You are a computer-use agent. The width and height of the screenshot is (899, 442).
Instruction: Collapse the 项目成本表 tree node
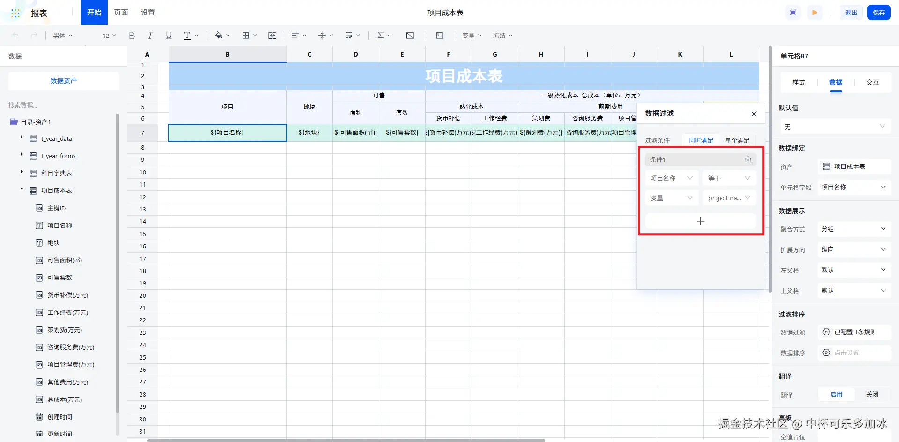[22, 189]
